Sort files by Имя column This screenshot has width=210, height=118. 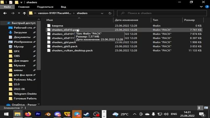coord(50,20)
